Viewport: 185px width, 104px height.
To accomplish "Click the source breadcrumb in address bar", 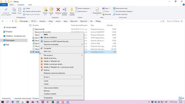I will (58, 21).
